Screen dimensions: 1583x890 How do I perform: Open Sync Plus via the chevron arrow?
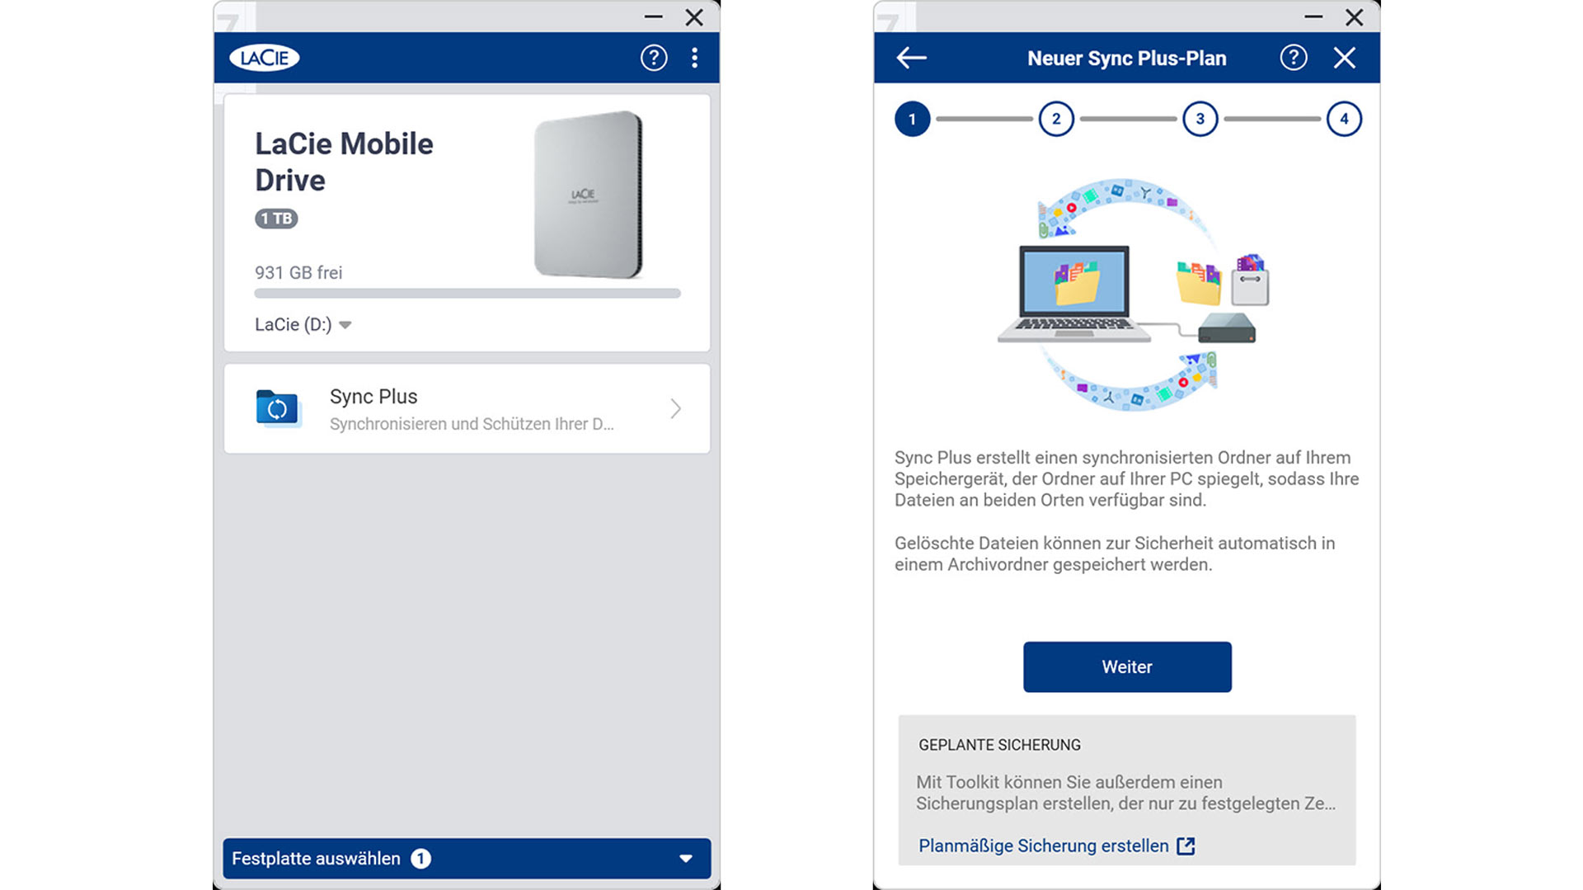click(x=675, y=408)
